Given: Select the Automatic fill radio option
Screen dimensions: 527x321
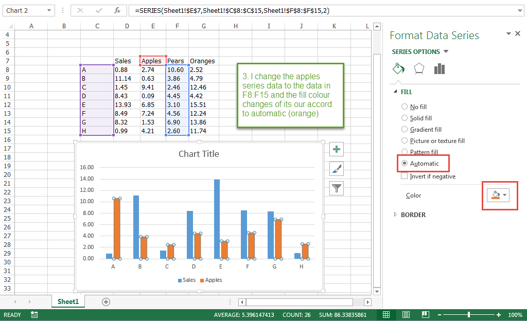Looking at the screenshot, I should click(405, 163).
